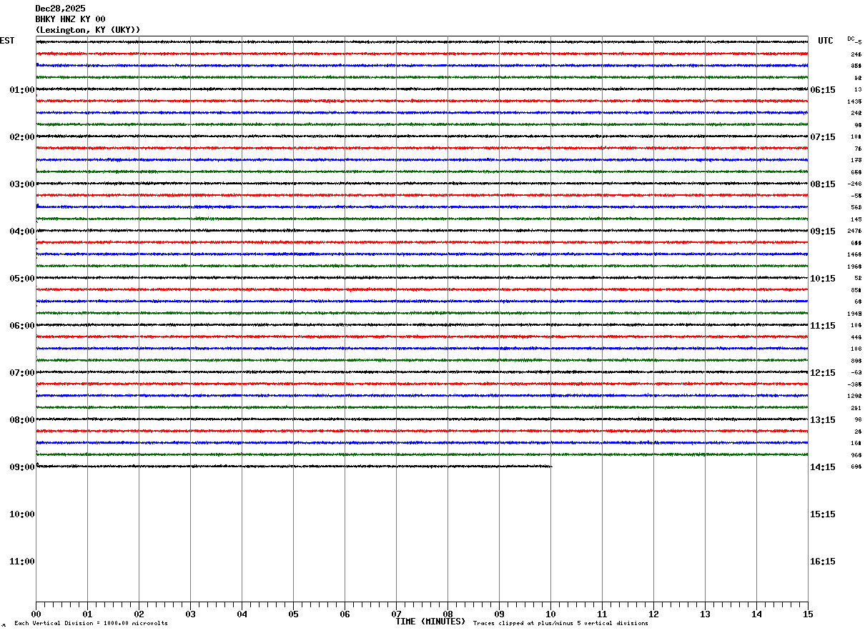Click the partial black trace at 09:00 EST
Image resolution: width=865 pixels, height=633 pixels.
294,467
